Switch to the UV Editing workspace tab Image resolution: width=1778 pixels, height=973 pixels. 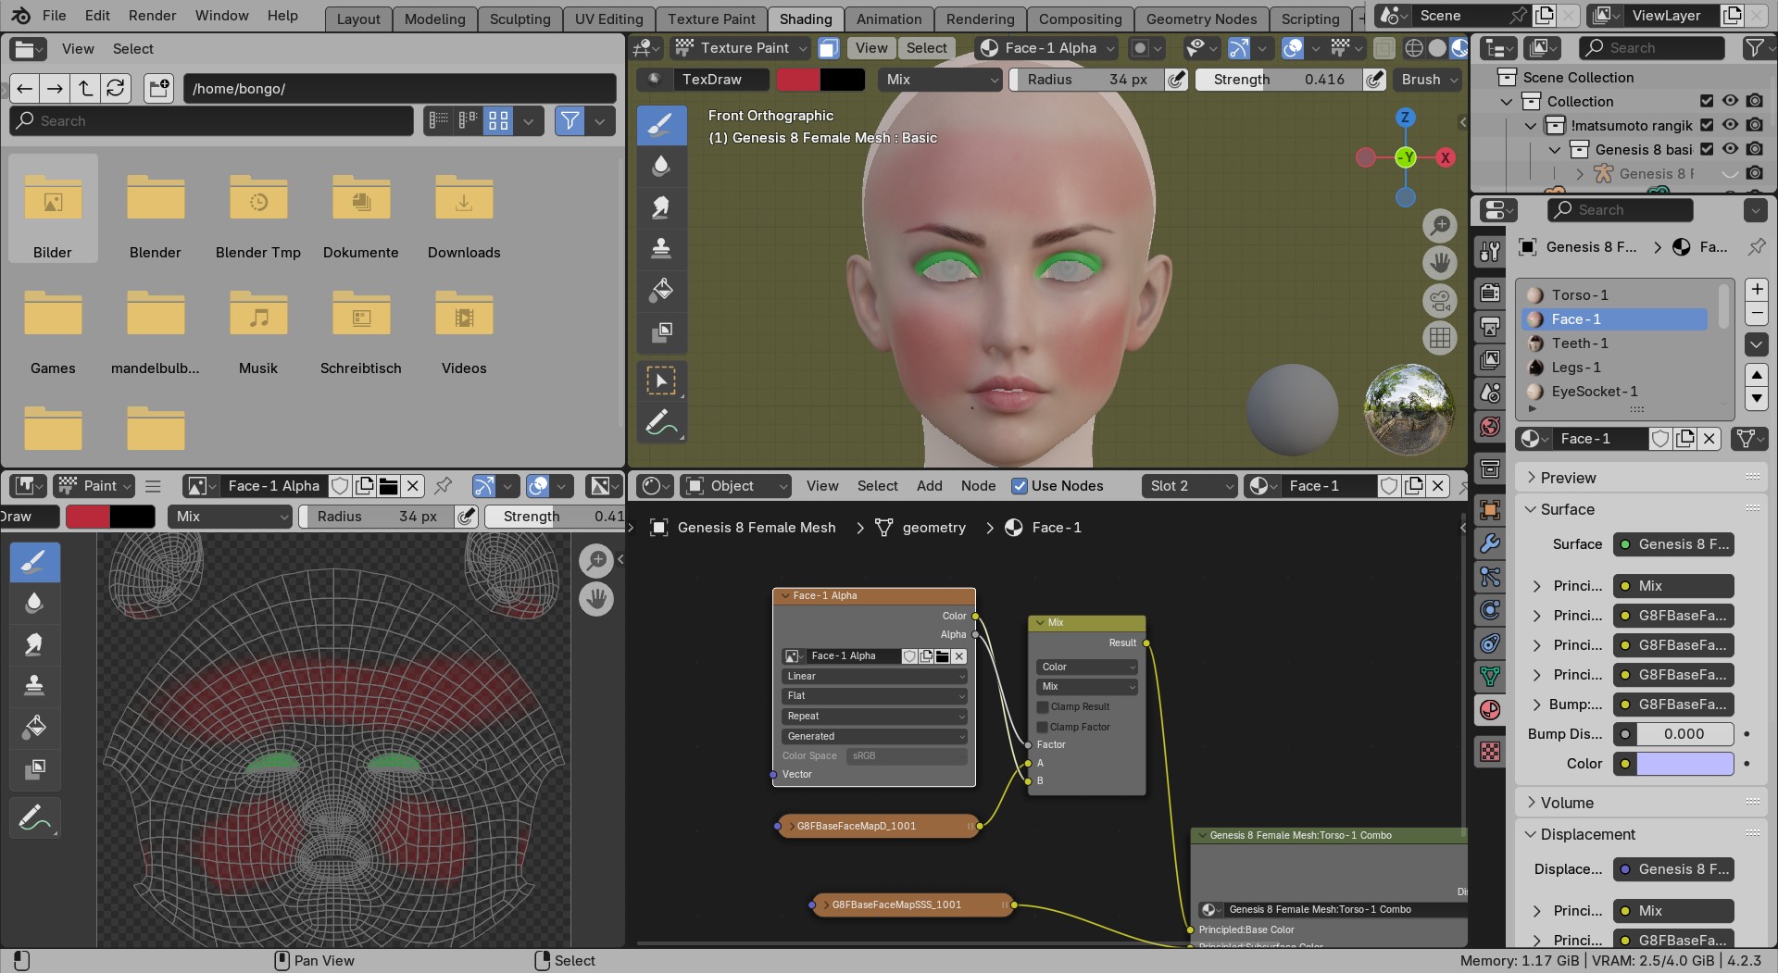[608, 19]
